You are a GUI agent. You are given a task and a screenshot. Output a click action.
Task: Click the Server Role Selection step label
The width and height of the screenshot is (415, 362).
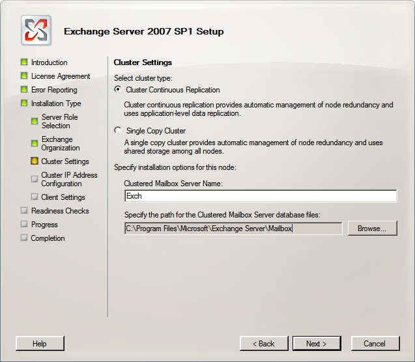click(60, 121)
